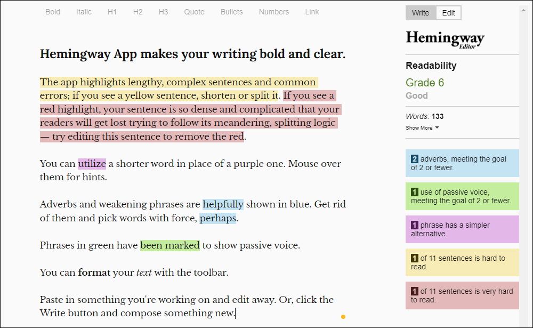533x328 pixels.
Task: Click the orange dot near the editor's corner
Action: coord(343,317)
